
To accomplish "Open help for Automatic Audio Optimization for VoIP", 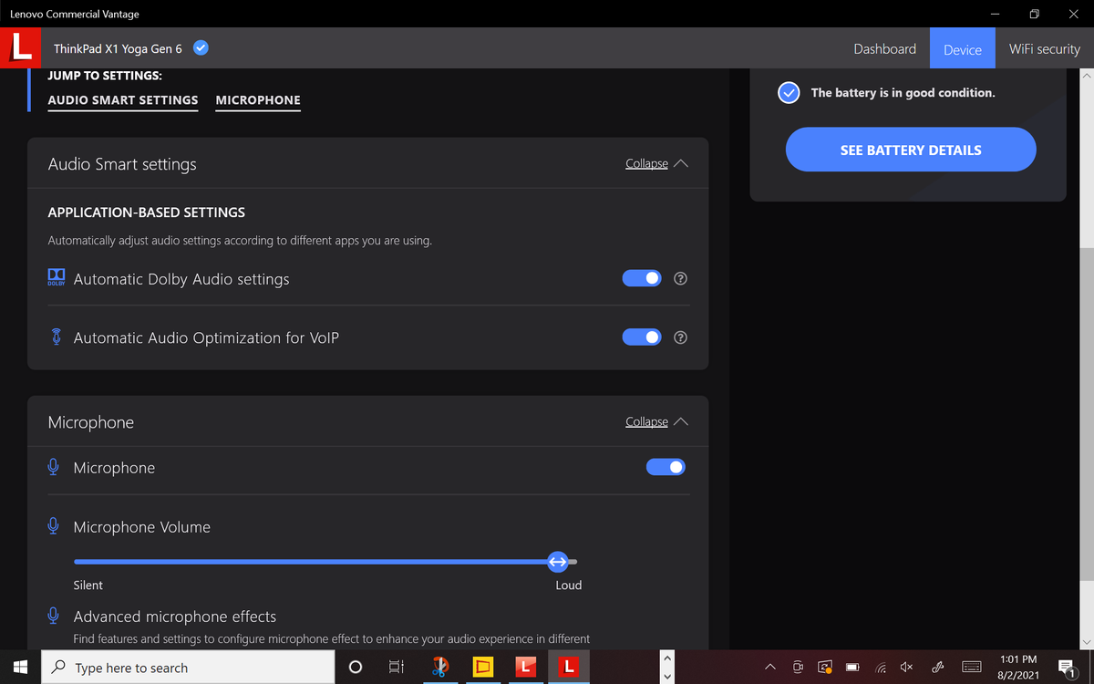I will tap(680, 337).
